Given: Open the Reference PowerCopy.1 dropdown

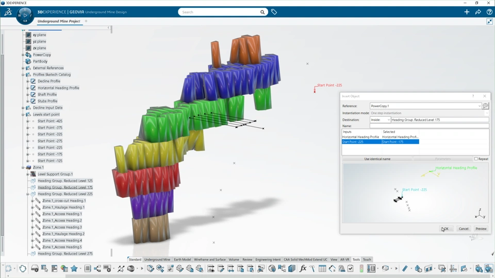Looking at the screenshot, I should click(480, 106).
